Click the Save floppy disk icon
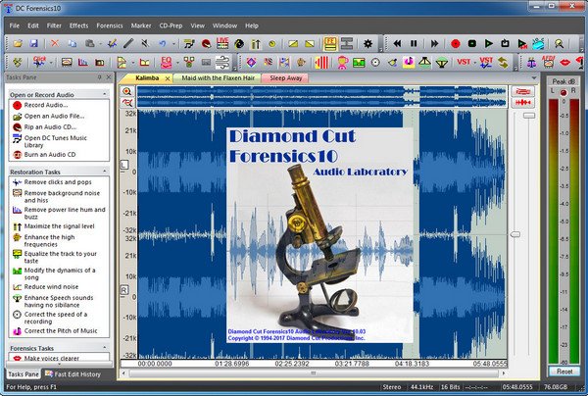This screenshot has width=588, height=396. (33, 44)
